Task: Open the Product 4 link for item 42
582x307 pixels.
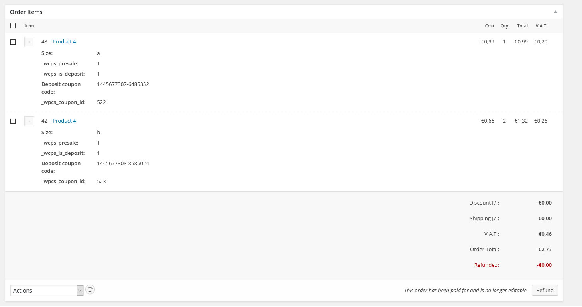Action: (64, 121)
